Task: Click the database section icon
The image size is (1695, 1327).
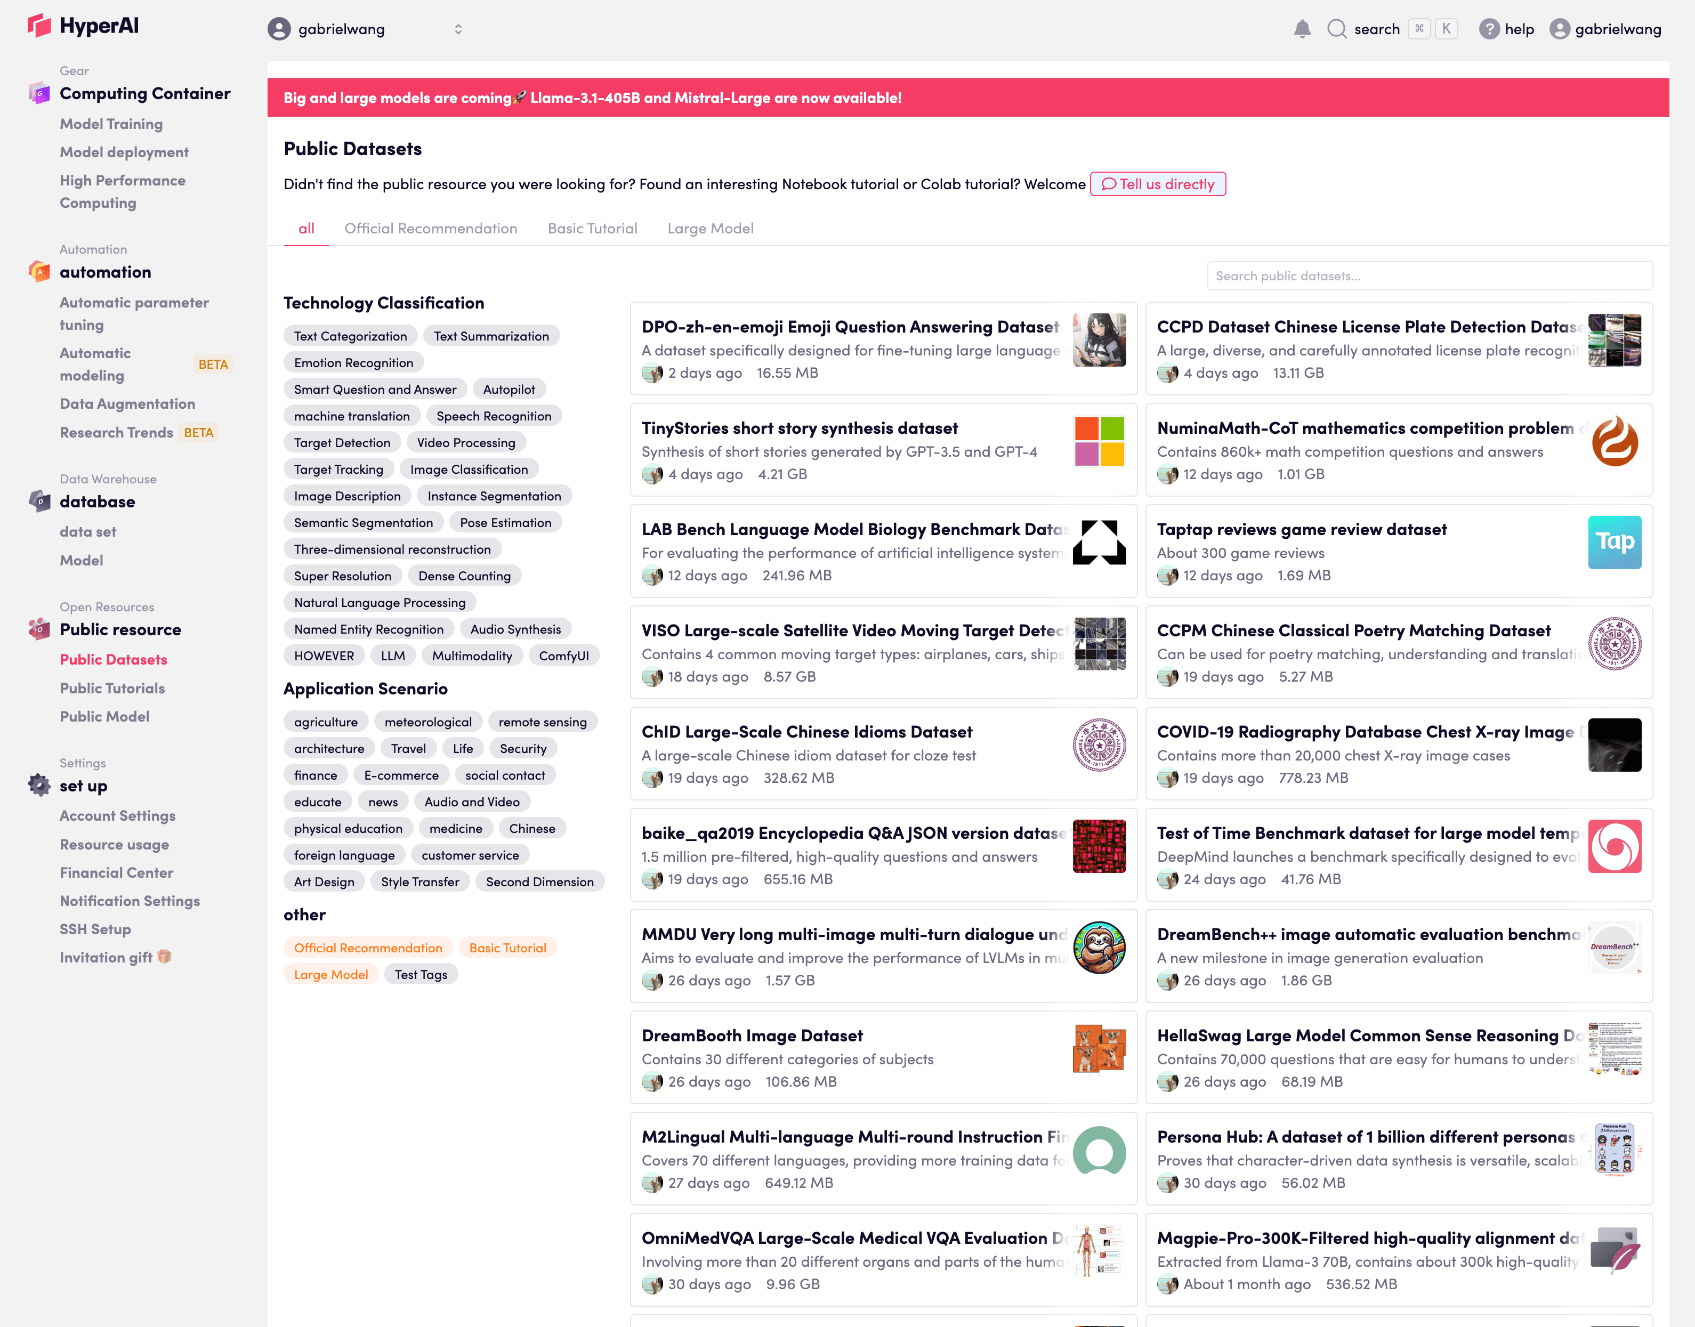Action: (39, 501)
